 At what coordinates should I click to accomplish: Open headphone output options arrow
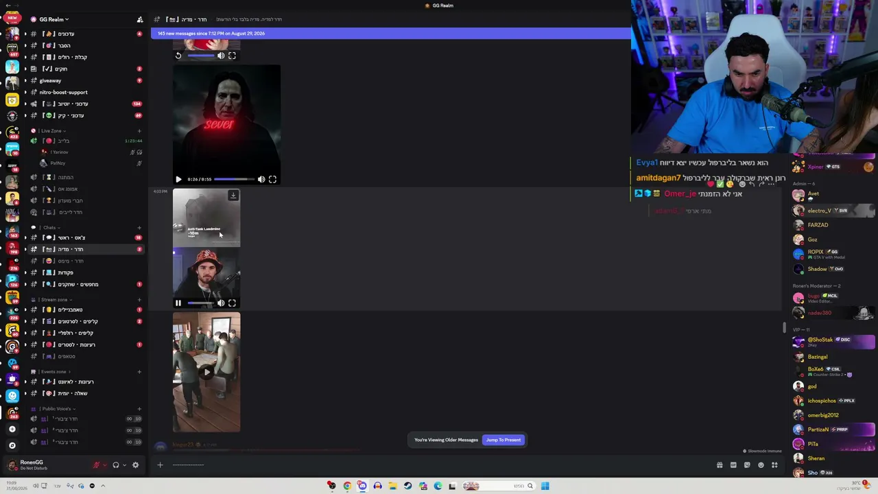tap(124, 465)
